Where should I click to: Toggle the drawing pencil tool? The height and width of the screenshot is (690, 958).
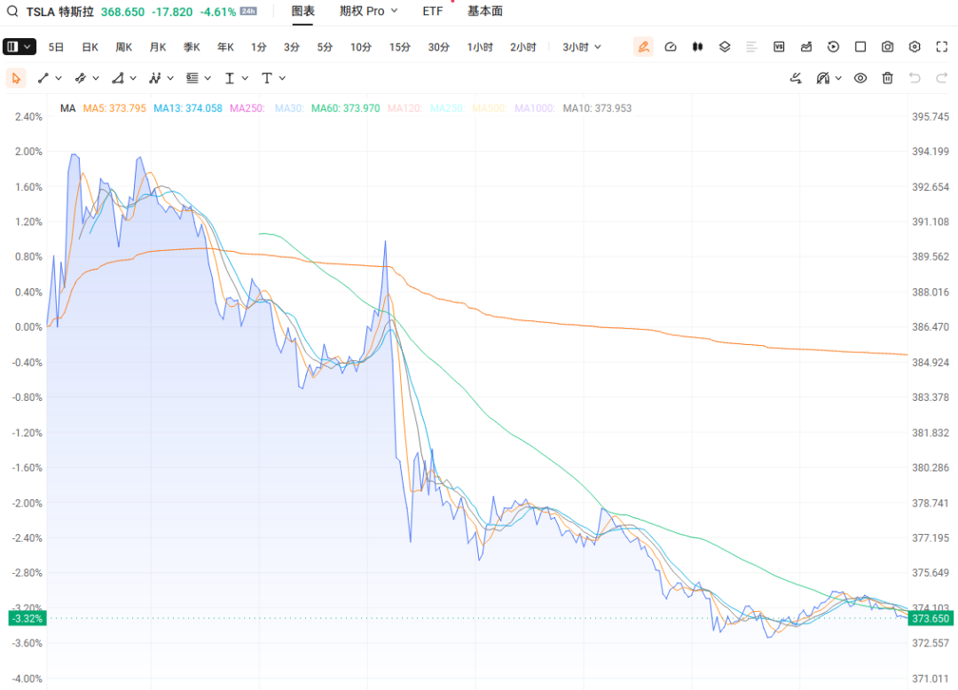tap(643, 47)
